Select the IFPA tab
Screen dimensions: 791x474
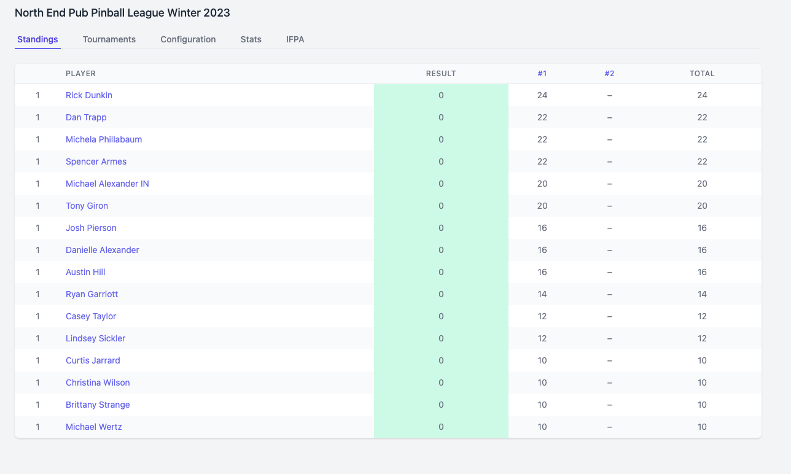click(x=295, y=39)
